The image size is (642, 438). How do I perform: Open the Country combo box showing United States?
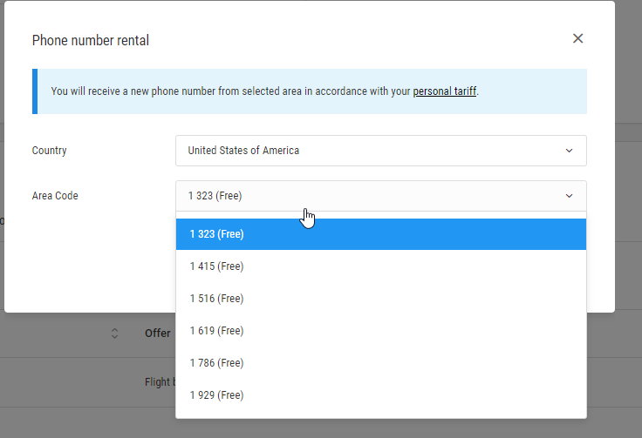coord(381,151)
